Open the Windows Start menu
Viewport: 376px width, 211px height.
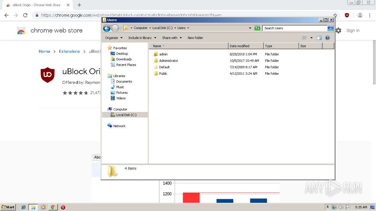pos(8,207)
